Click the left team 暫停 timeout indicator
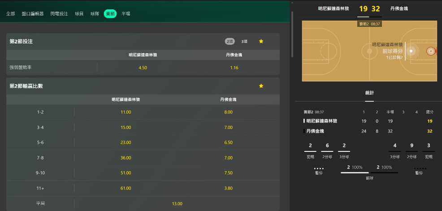 (x=319, y=171)
